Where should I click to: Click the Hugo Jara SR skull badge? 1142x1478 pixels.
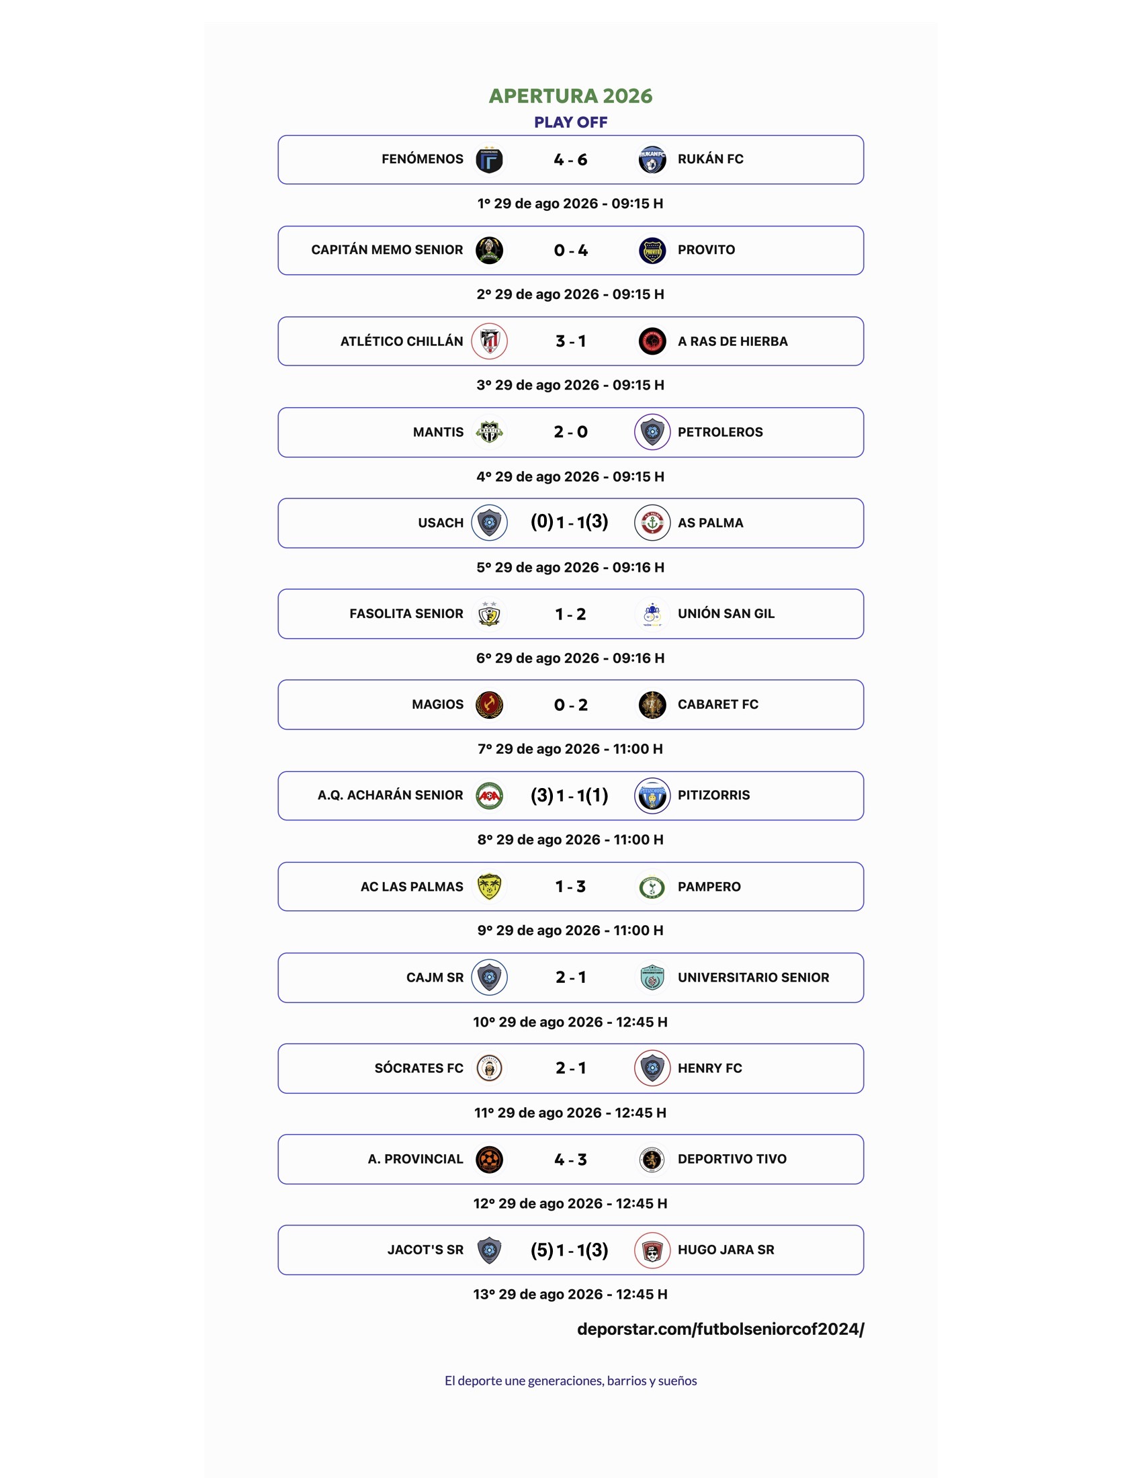pos(652,1250)
